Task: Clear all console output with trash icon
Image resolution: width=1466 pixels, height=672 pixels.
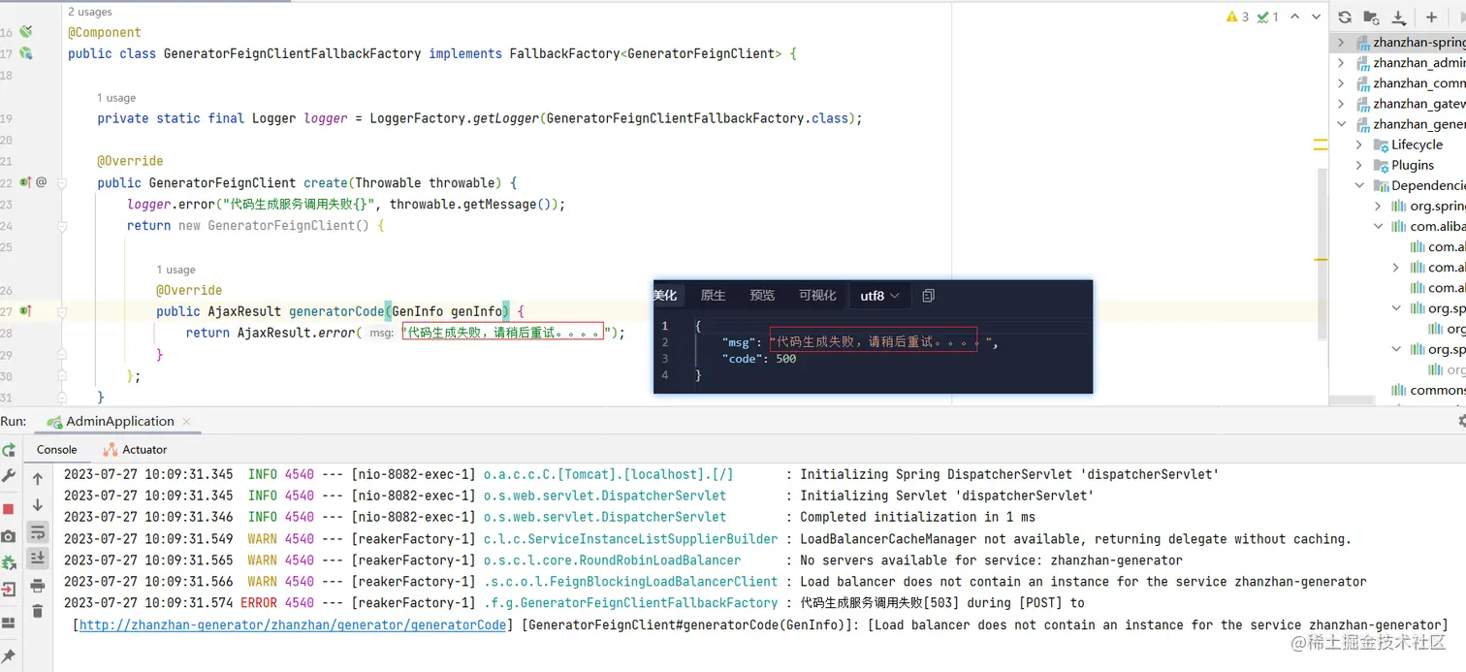Action: click(x=38, y=610)
